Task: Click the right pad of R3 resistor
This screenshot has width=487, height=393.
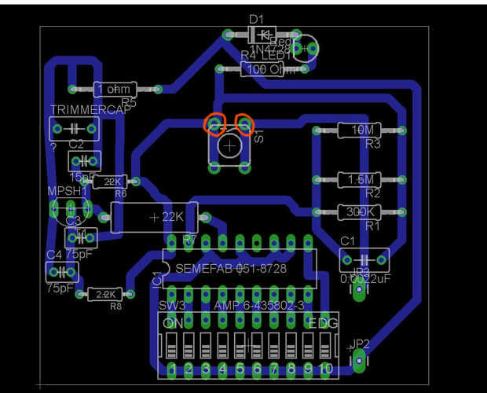Action: 402,130
